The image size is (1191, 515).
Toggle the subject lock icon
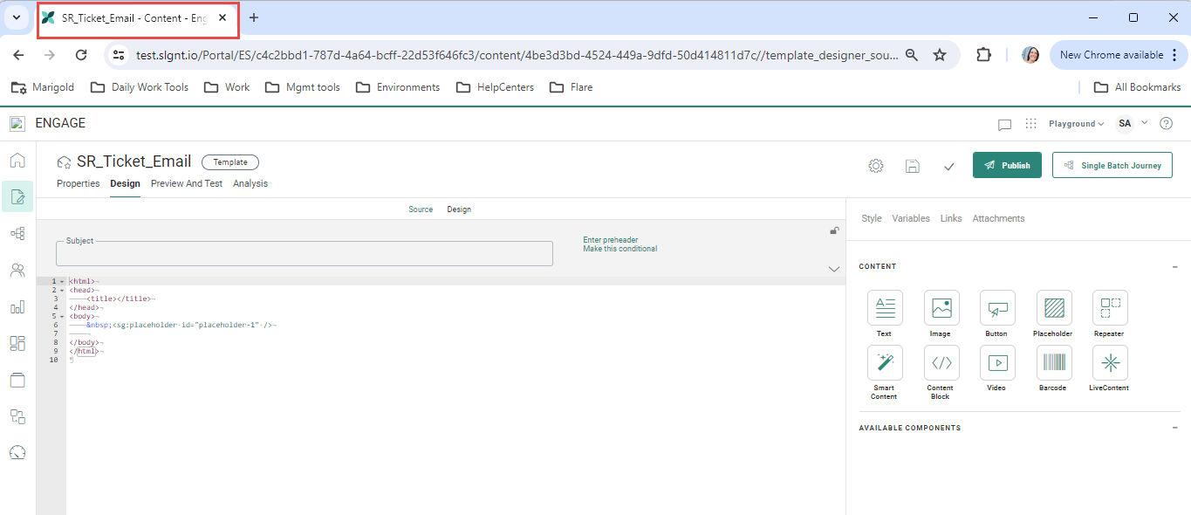pyautogui.click(x=834, y=230)
